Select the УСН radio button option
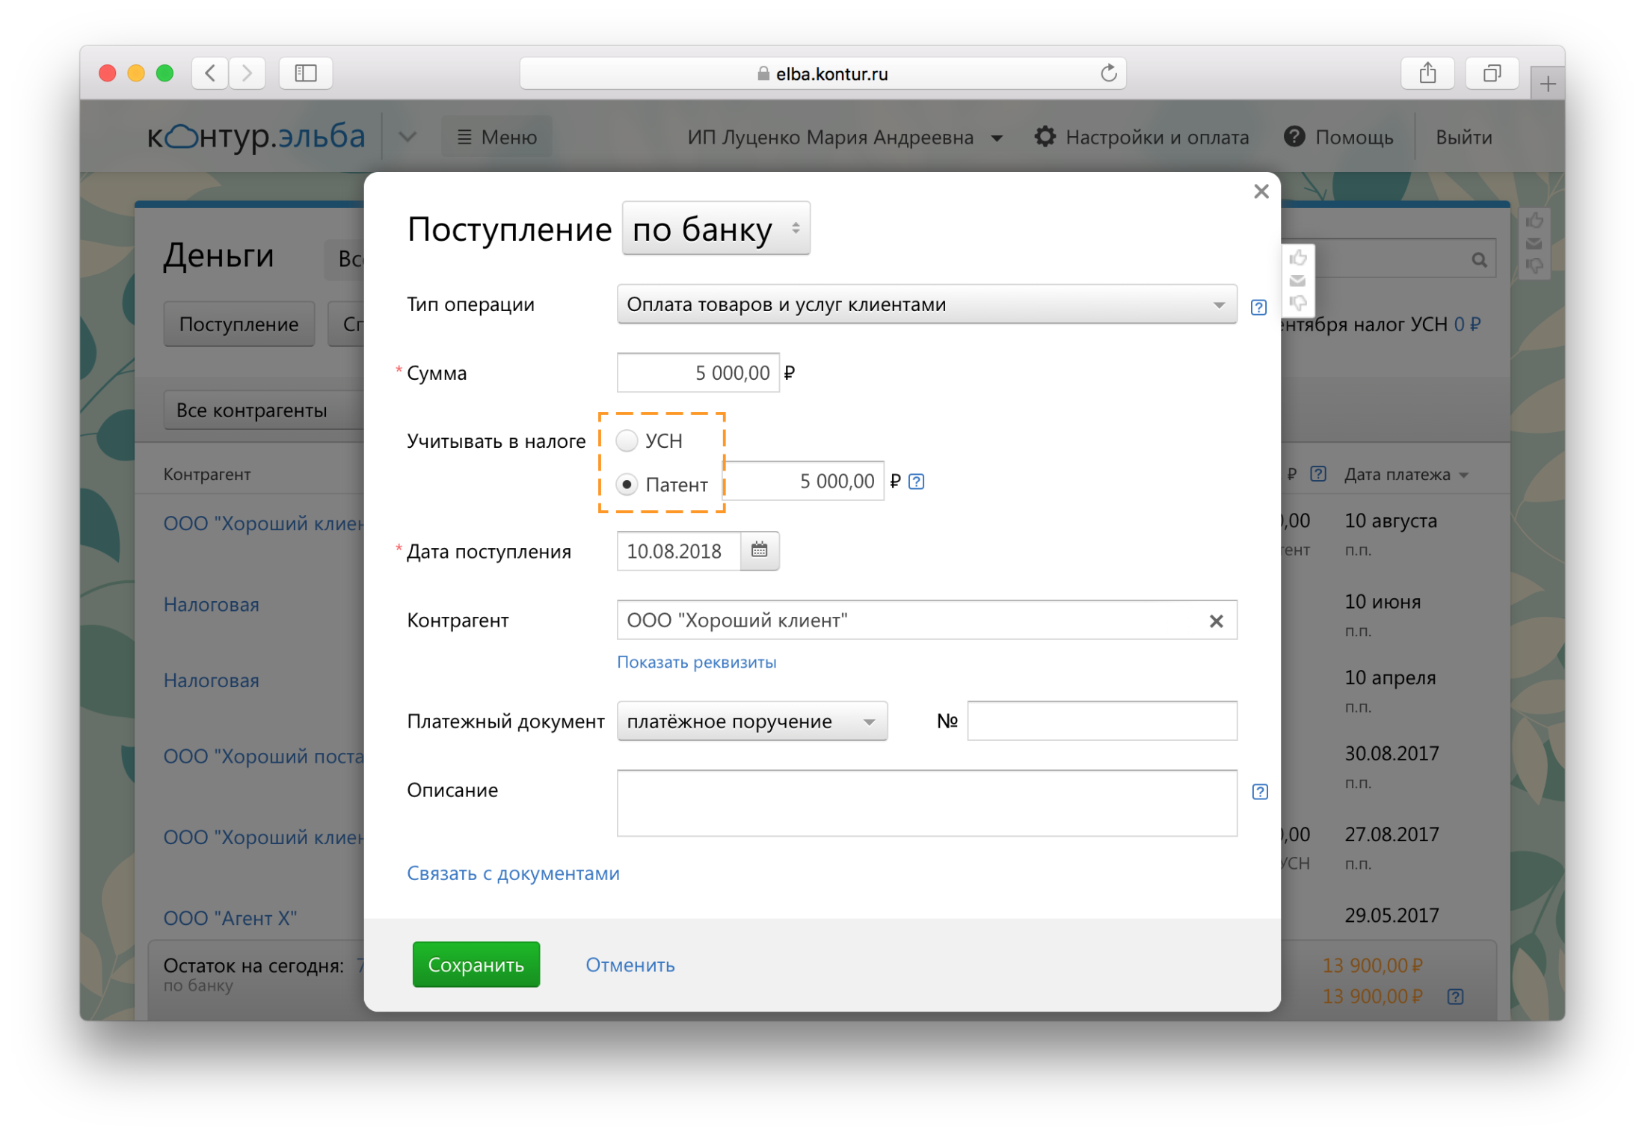 627,439
